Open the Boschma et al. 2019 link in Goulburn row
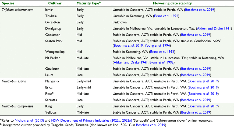Viewport: 234px width, 127px height. point(196,69)
